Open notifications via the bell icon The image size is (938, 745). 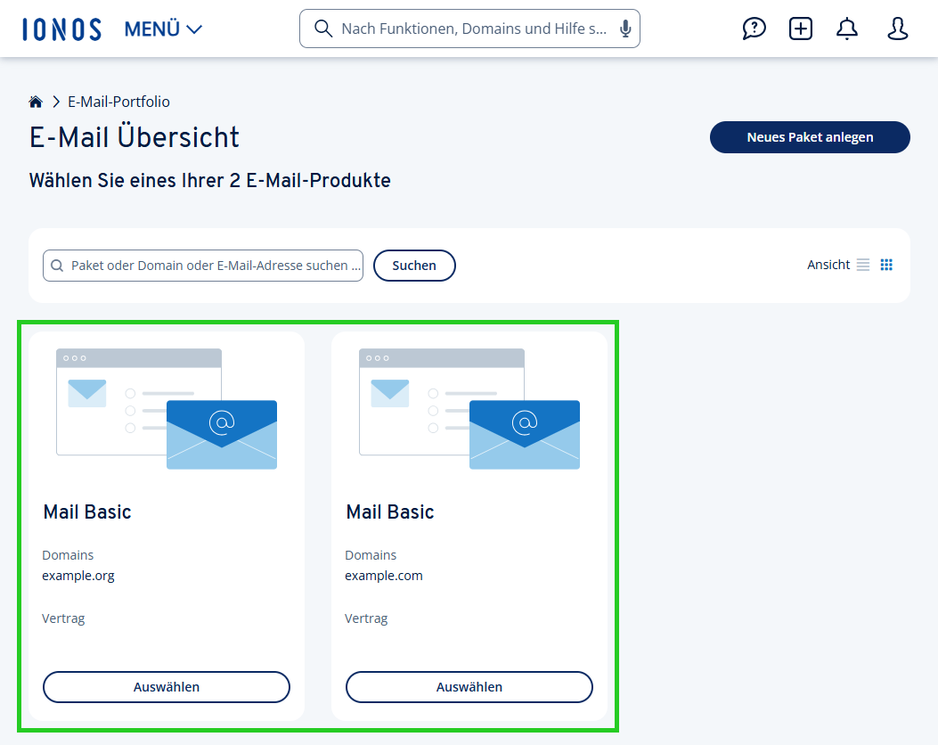pos(846,28)
